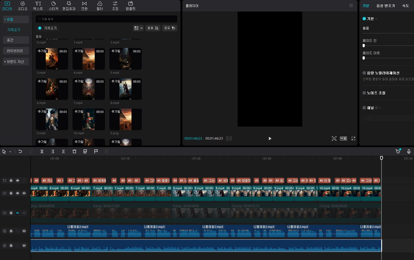Click the 가져오기 import button
The image size is (414, 260).
pyautogui.click(x=48, y=28)
